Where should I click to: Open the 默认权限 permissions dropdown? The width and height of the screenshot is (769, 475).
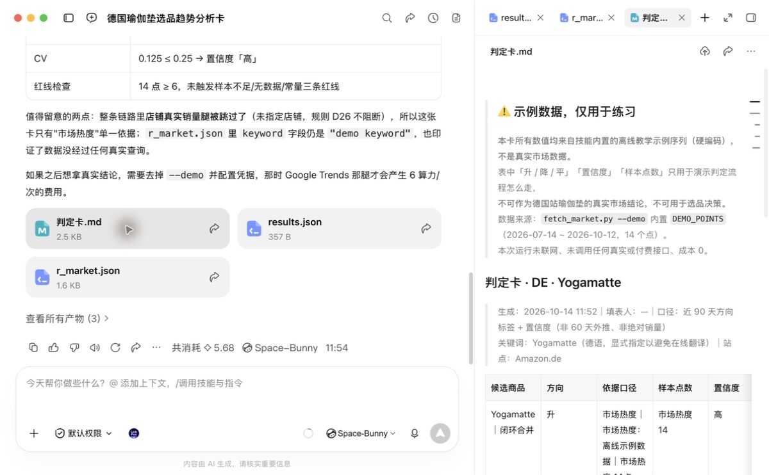tap(83, 433)
